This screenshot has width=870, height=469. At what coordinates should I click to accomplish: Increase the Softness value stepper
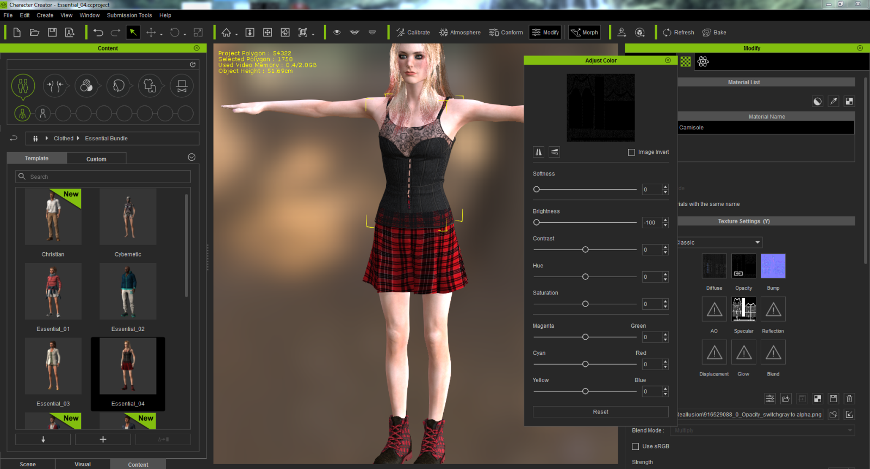pyautogui.click(x=666, y=187)
